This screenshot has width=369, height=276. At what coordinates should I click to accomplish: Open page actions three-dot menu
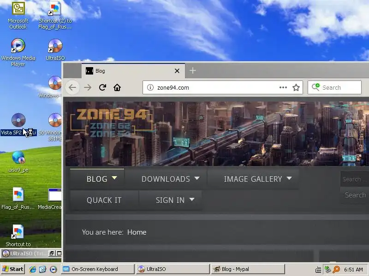(283, 87)
